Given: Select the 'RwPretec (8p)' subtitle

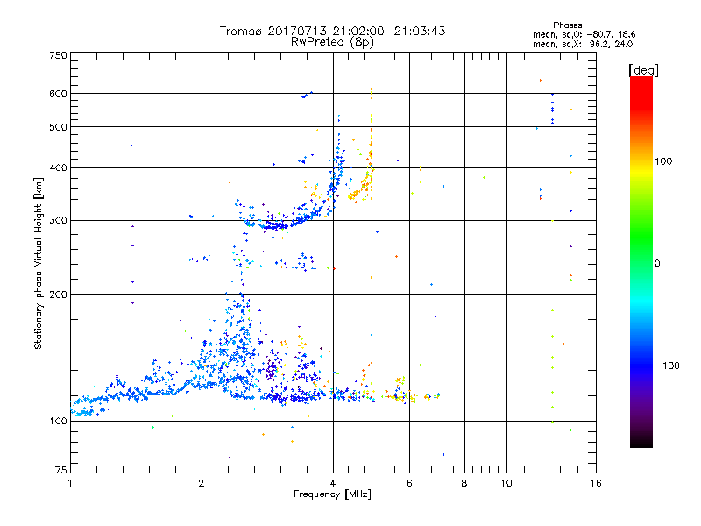Looking at the screenshot, I should 332,42.
